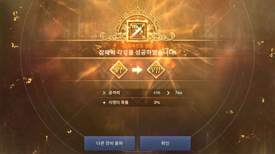This screenshot has width=275, height=154.
Task: Click the 잠재력 각성을 성공하였습니다 message
Action: [x=137, y=52]
